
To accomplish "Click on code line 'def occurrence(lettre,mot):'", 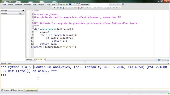I will (54, 29).
